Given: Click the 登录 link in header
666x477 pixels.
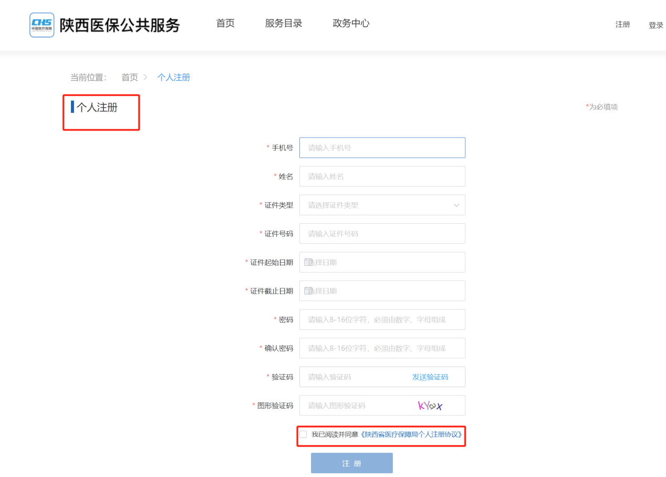Looking at the screenshot, I should click(x=655, y=25).
